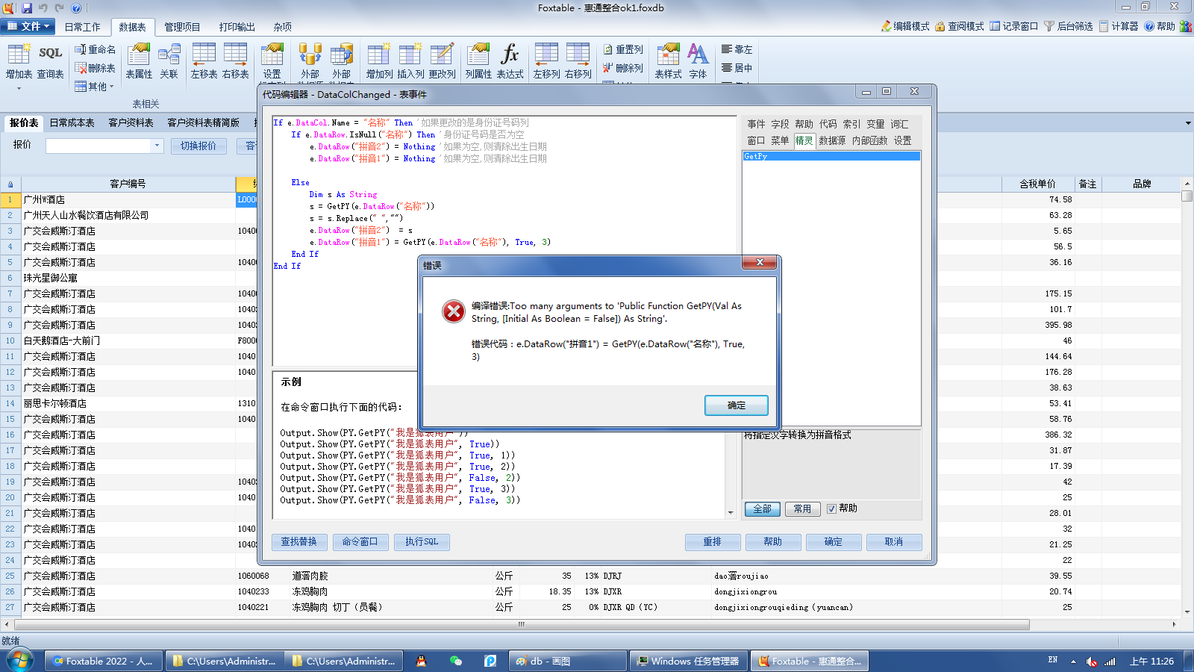Open 表属性 table properties
1194x672 pixels.
(x=139, y=60)
